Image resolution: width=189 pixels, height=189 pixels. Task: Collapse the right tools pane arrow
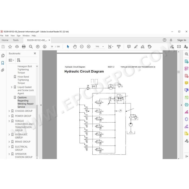181,105
